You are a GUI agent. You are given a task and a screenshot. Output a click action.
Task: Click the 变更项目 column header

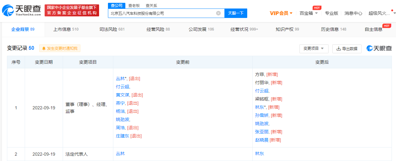click(x=88, y=62)
